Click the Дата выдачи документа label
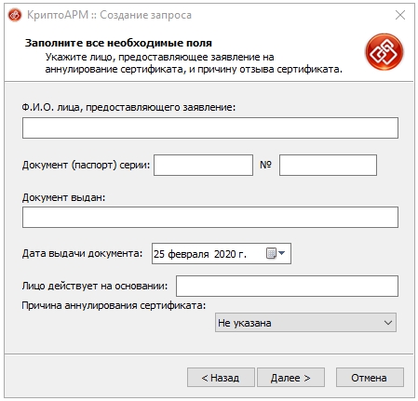The height and width of the screenshot is (401, 418). pyautogui.click(x=82, y=253)
